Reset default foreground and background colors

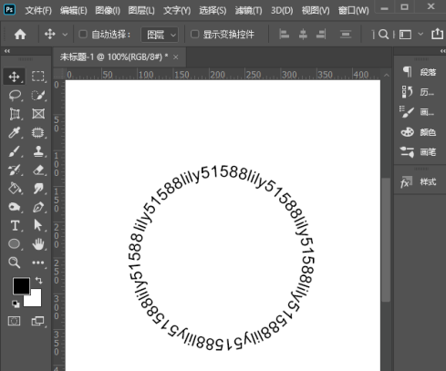[x=16, y=304]
